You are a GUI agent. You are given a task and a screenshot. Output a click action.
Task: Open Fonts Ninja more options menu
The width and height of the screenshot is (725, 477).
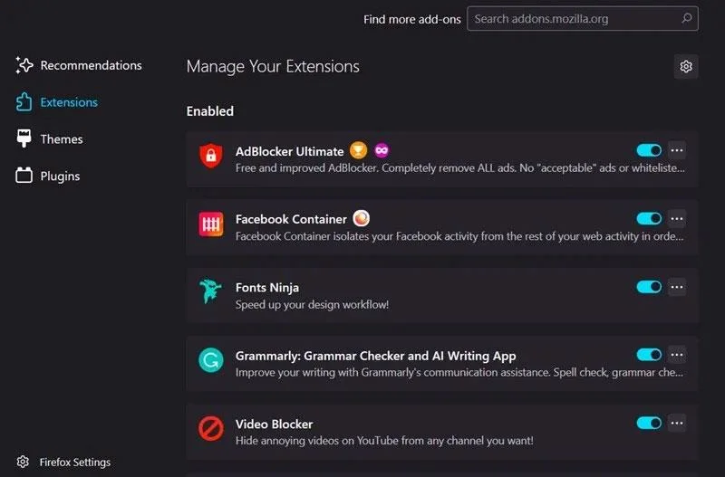tap(677, 287)
